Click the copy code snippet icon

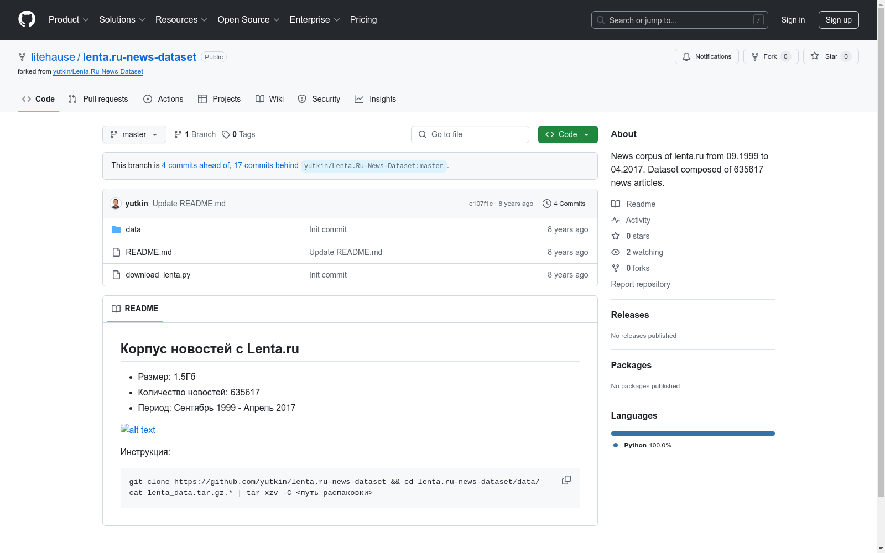click(x=566, y=480)
